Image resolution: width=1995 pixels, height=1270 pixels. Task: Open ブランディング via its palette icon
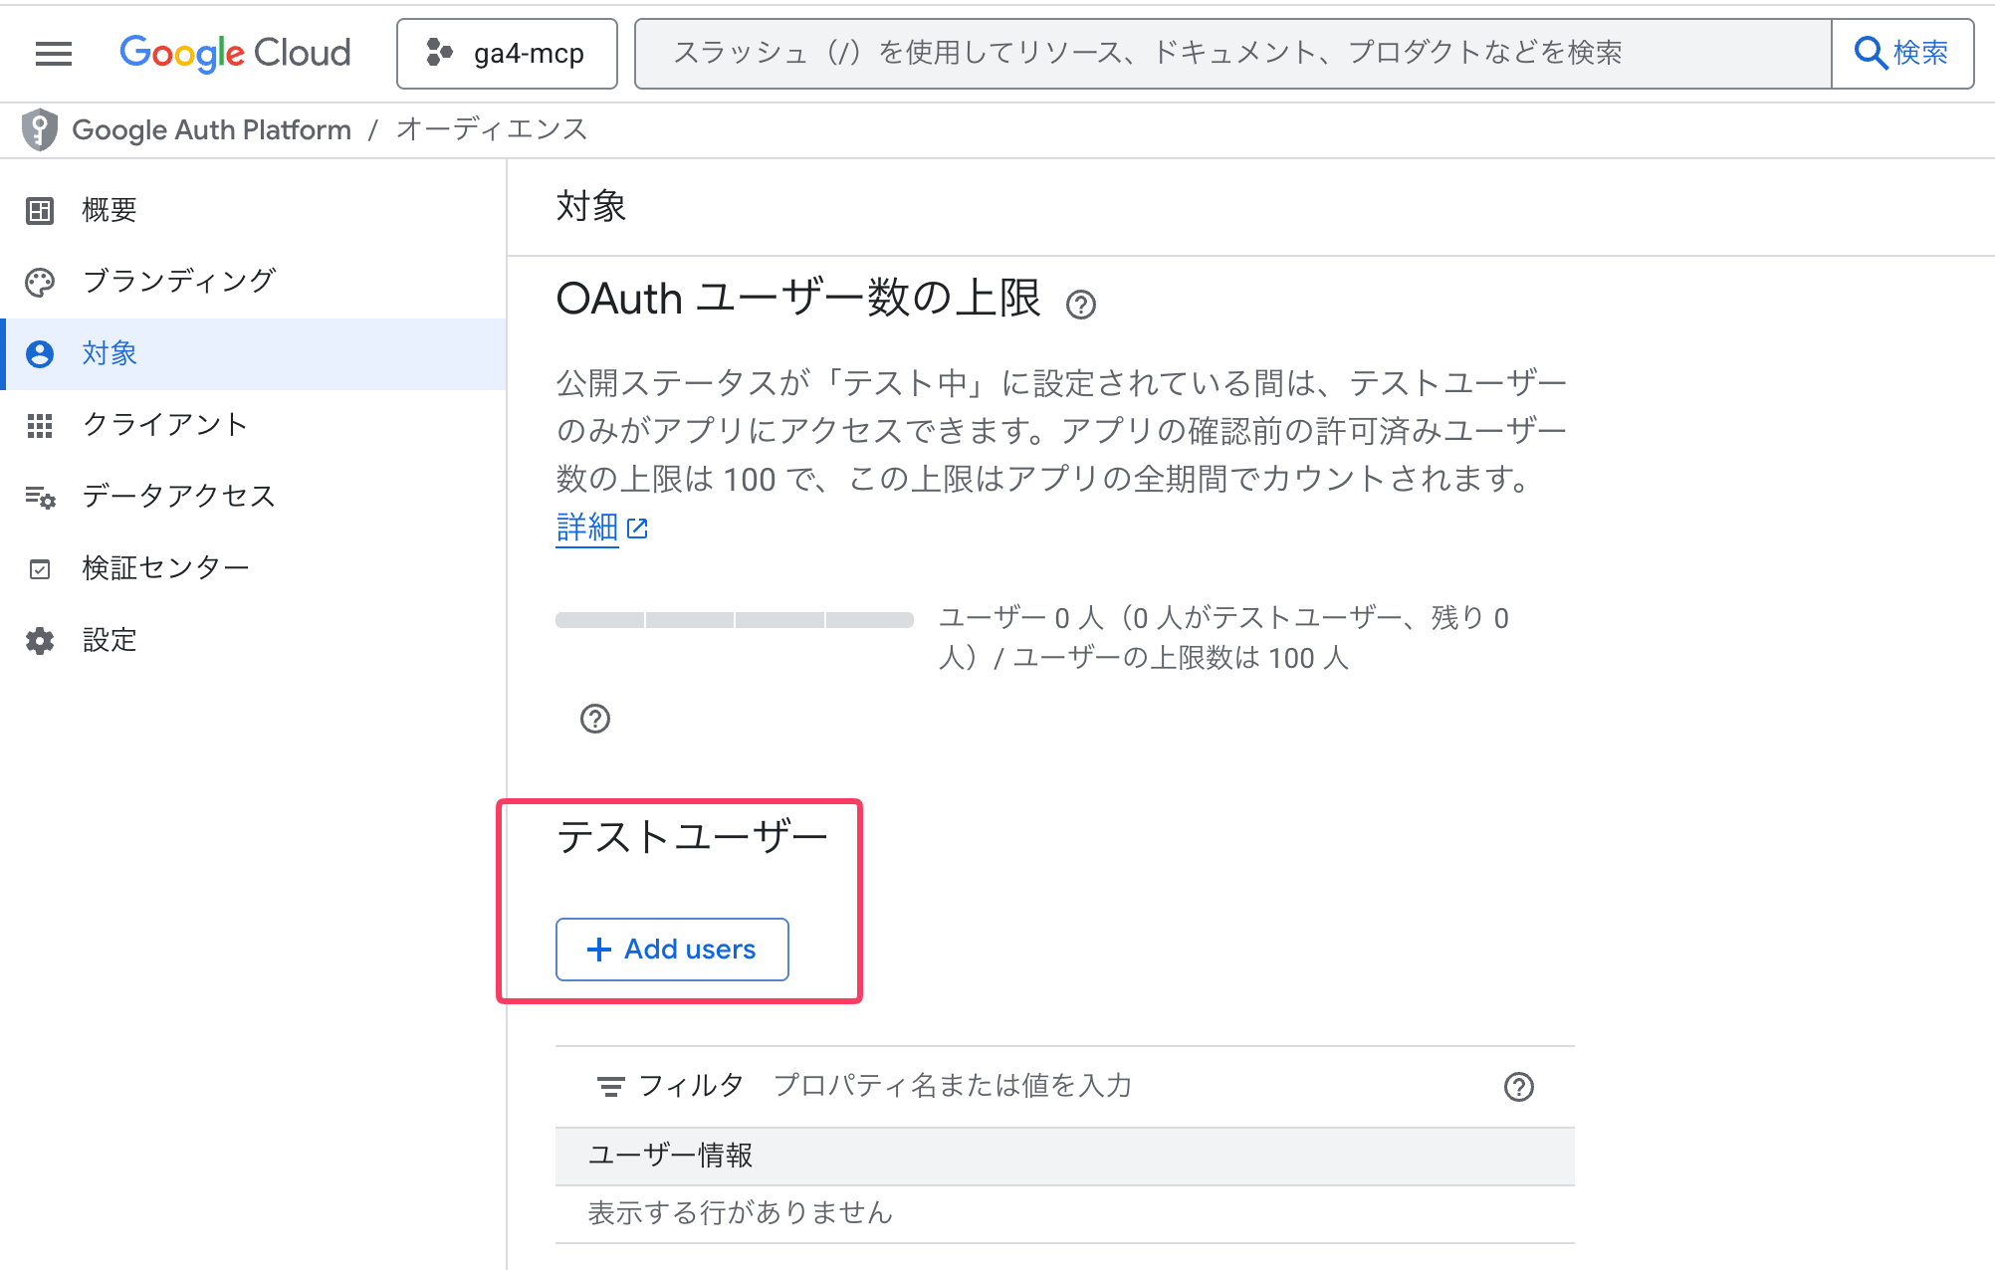click(40, 282)
